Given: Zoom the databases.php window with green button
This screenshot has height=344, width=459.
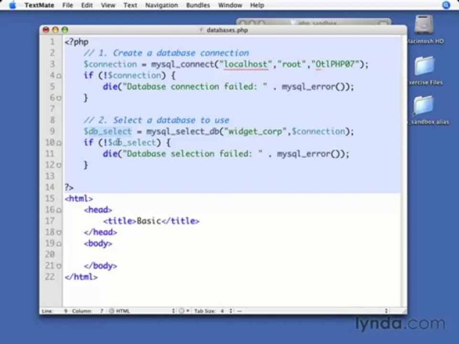Looking at the screenshot, I should pos(65,30).
